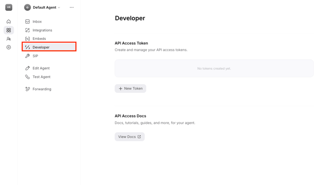
Task: Select the four-squares apps icon
Action: [x=8, y=30]
